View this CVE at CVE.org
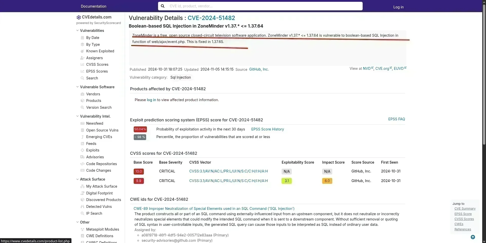 (383, 69)
